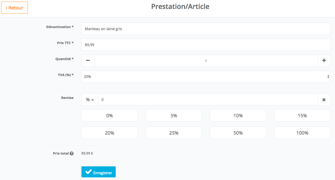335x180 pixels.
Task: Click the plus icon to increase quantity
Action: (324, 61)
